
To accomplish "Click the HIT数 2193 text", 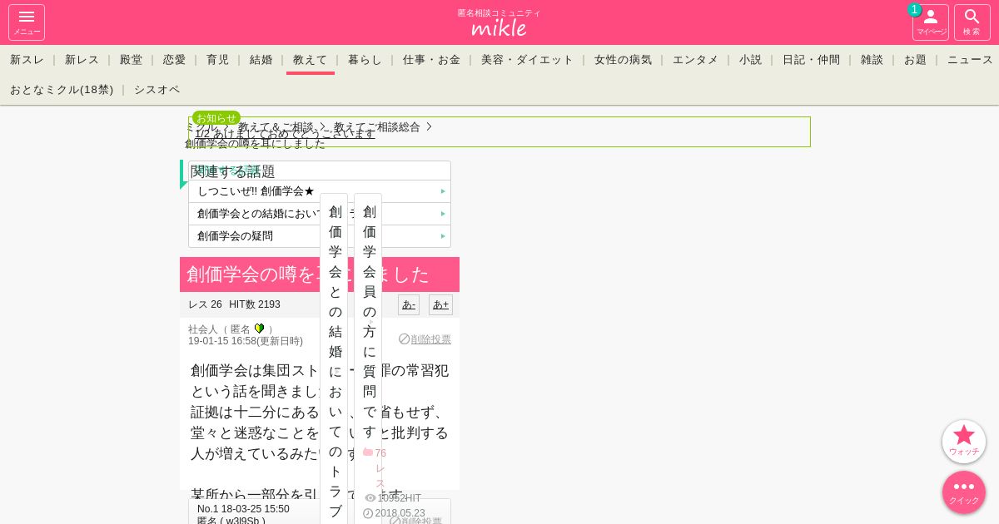I will click(255, 304).
